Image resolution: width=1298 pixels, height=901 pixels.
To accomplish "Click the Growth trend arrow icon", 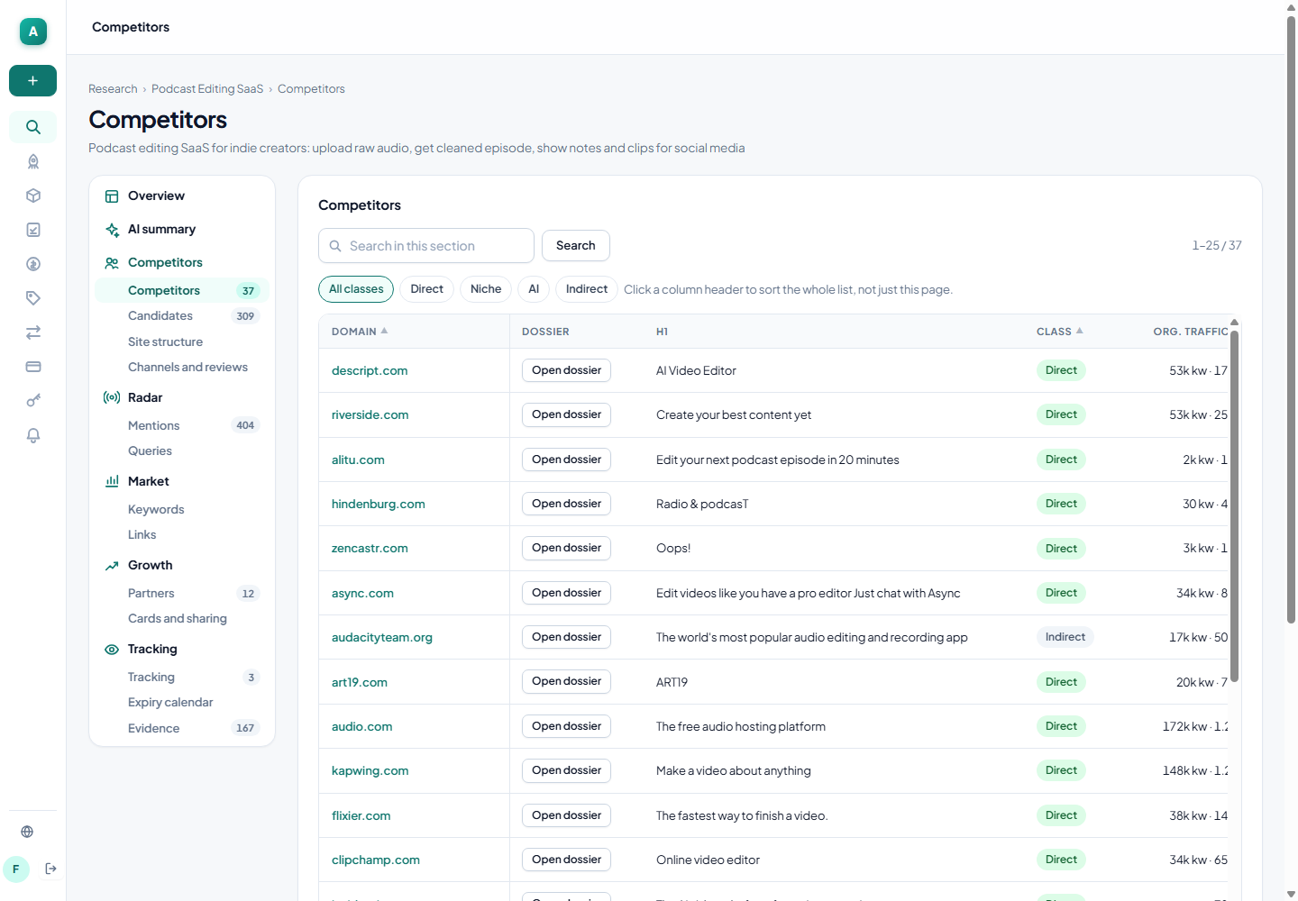I will [112, 566].
